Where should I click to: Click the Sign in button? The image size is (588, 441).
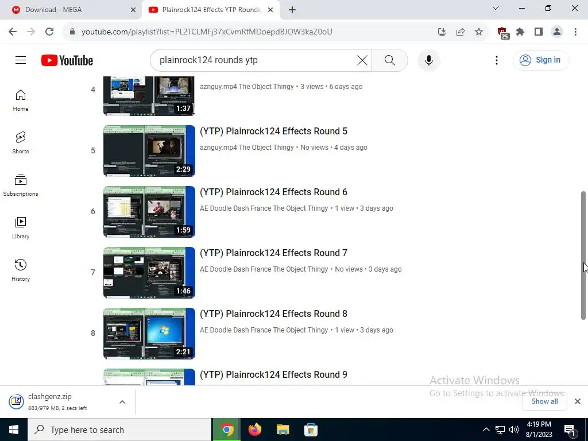click(541, 60)
